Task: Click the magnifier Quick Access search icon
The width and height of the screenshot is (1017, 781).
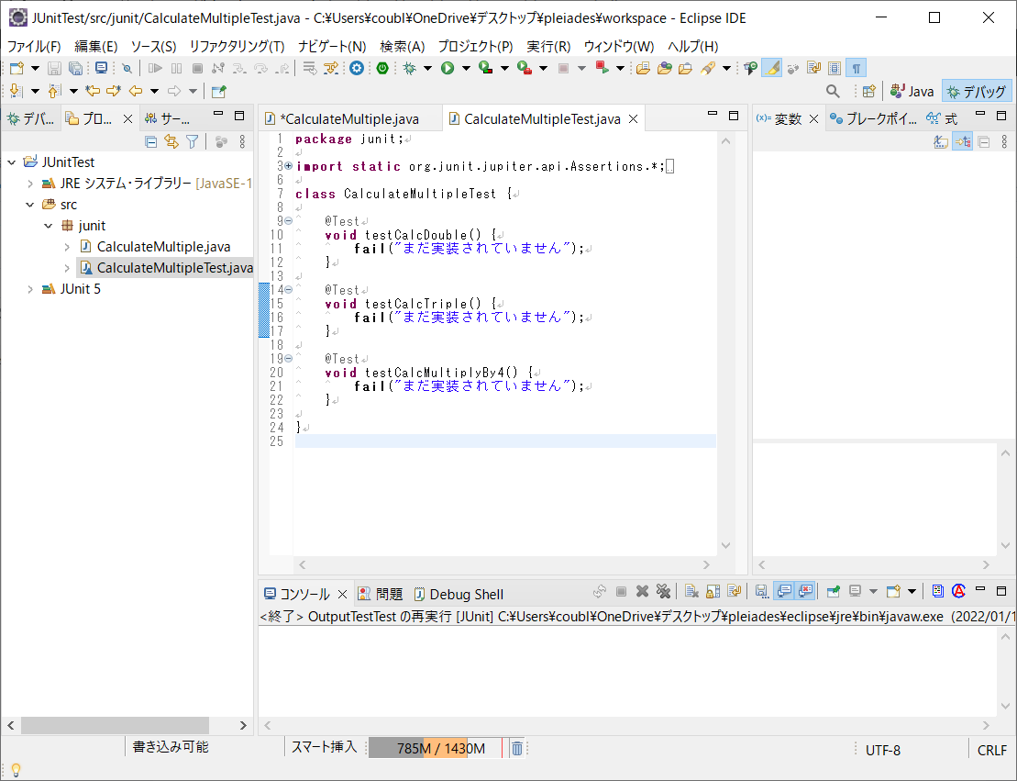Action: [833, 92]
